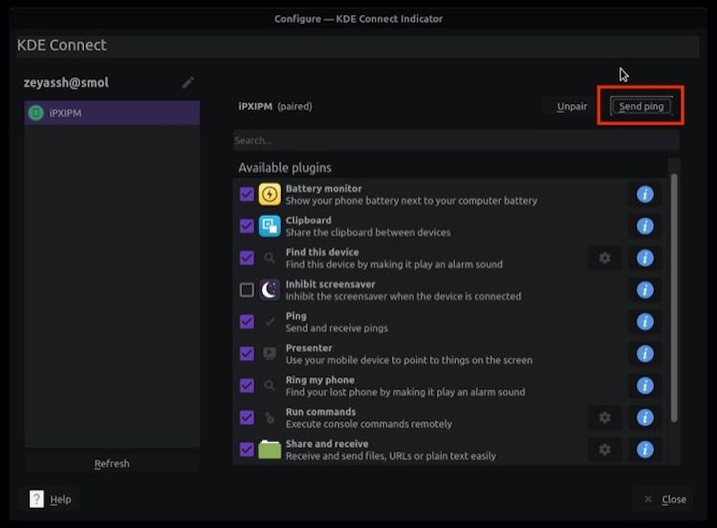Click the Help button label
The height and width of the screenshot is (528, 717).
click(x=60, y=499)
